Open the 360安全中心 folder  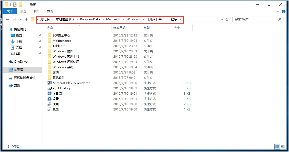pos(61,35)
